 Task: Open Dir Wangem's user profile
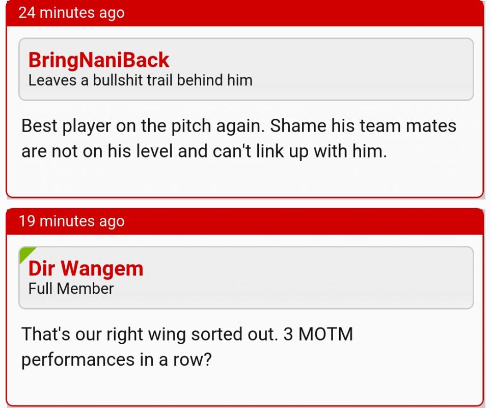tap(86, 269)
